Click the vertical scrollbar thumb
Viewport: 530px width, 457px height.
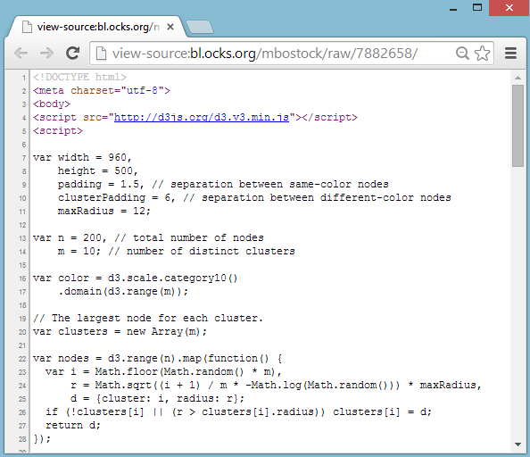[518, 126]
